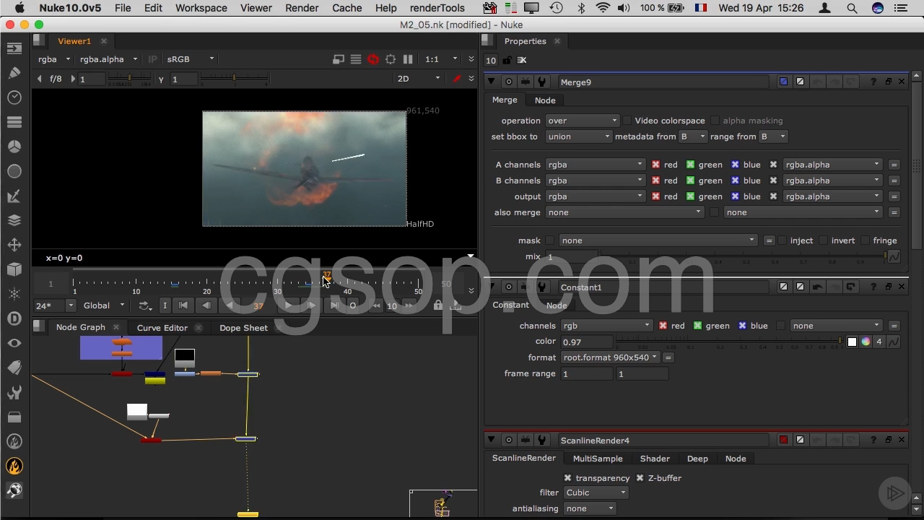Open the set bbox to union dropdown
The image size is (924, 520).
[578, 136]
